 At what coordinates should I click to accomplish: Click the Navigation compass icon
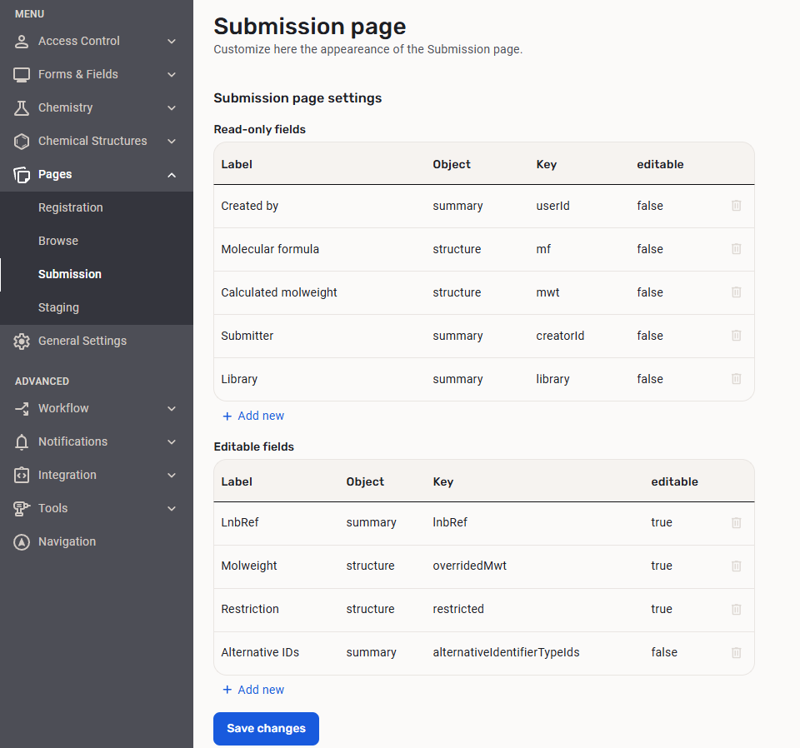(x=22, y=541)
